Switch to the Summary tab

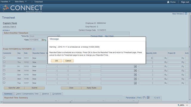[x=8, y=94]
